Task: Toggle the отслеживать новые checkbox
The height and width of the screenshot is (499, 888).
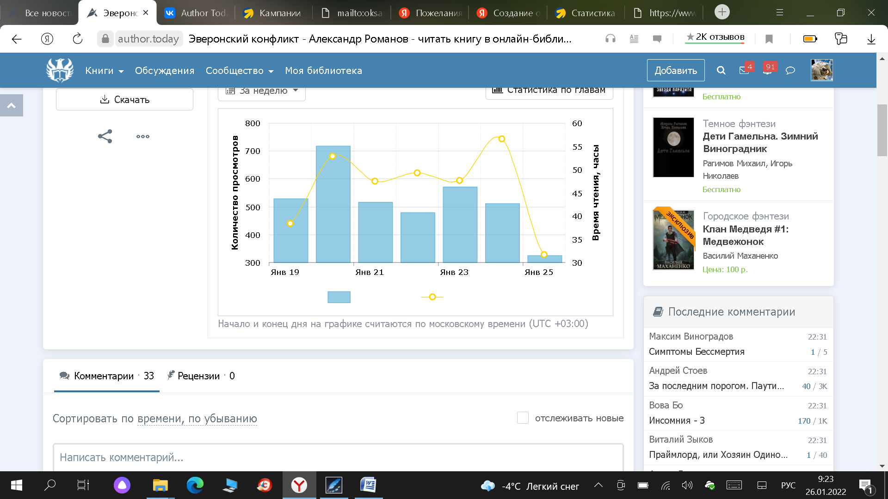Action: tap(523, 418)
